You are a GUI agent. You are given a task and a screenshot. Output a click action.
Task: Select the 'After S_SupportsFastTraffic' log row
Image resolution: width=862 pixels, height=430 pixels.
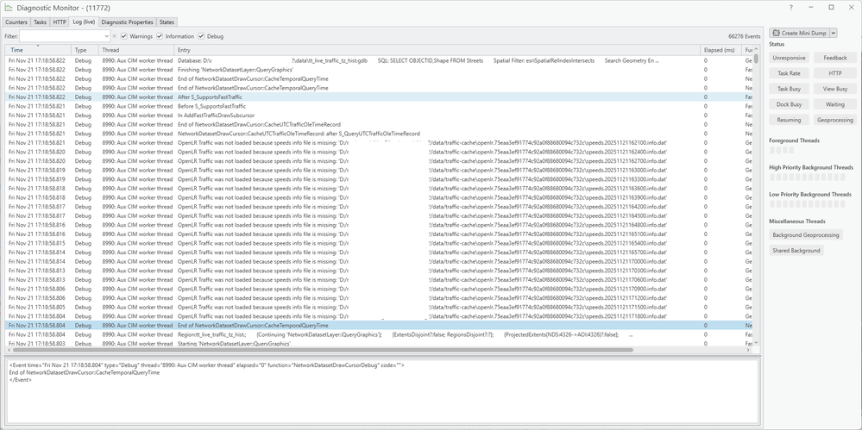click(378, 97)
